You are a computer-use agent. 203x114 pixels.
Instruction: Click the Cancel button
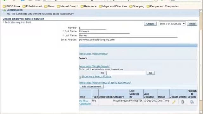pos(150,24)
